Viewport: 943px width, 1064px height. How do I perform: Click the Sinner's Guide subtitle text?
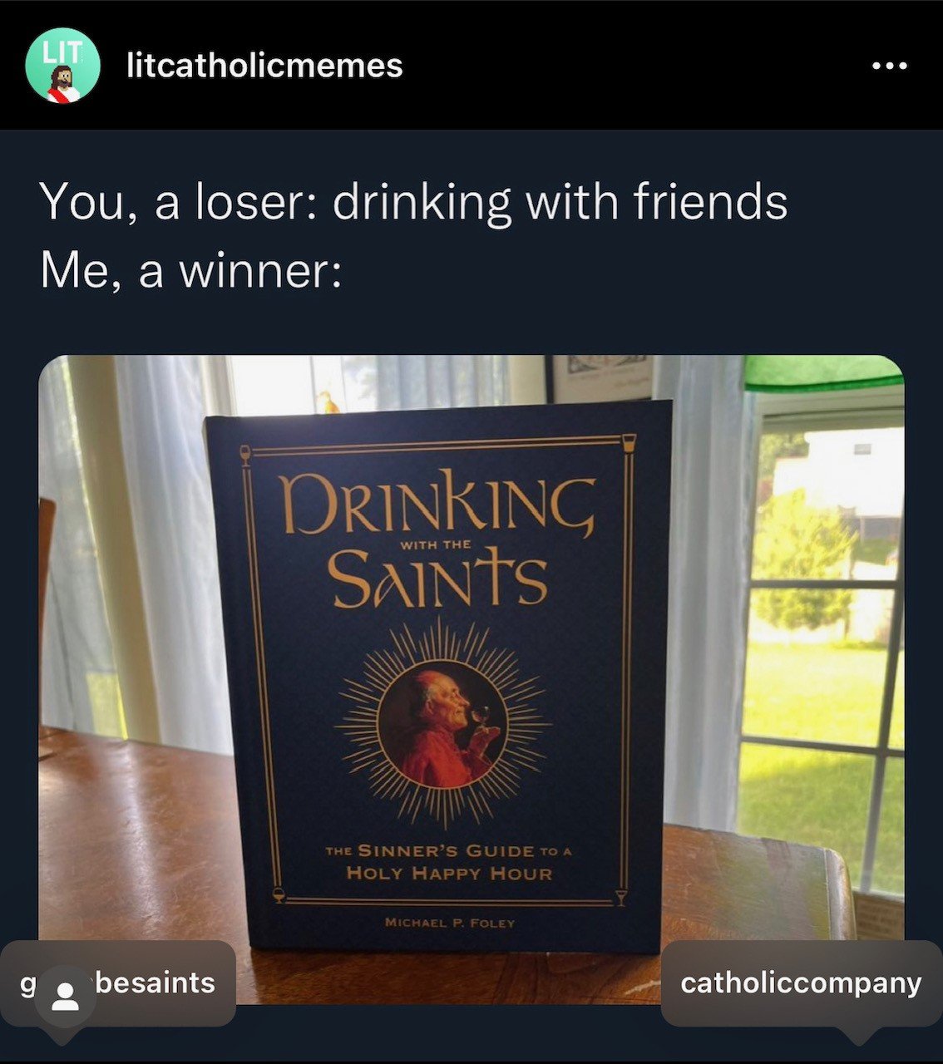point(449,862)
